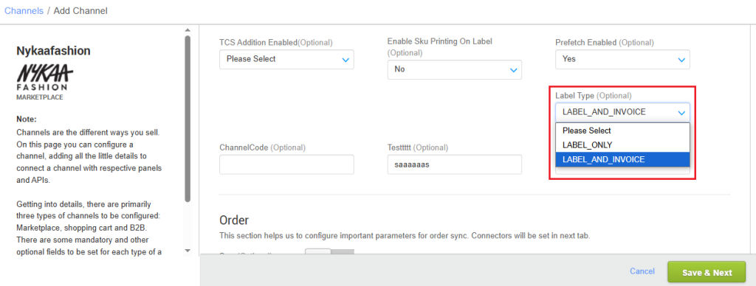Click the Enable Sku Printing chevron arrow
The image size is (756, 286).
tap(513, 70)
